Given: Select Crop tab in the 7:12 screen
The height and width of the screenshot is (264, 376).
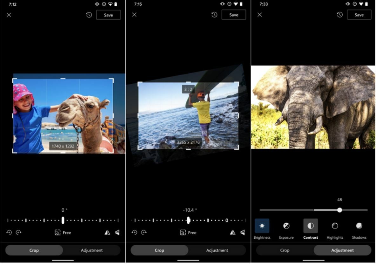Looking at the screenshot, I should click(34, 250).
